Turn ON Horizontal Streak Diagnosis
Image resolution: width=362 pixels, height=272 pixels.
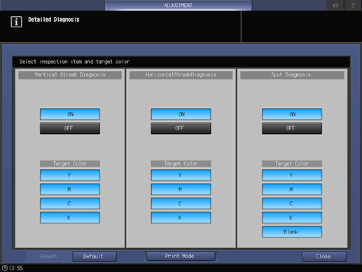(x=181, y=114)
